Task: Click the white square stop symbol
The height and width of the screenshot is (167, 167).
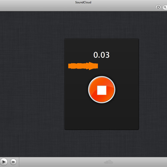Action: [102, 90]
